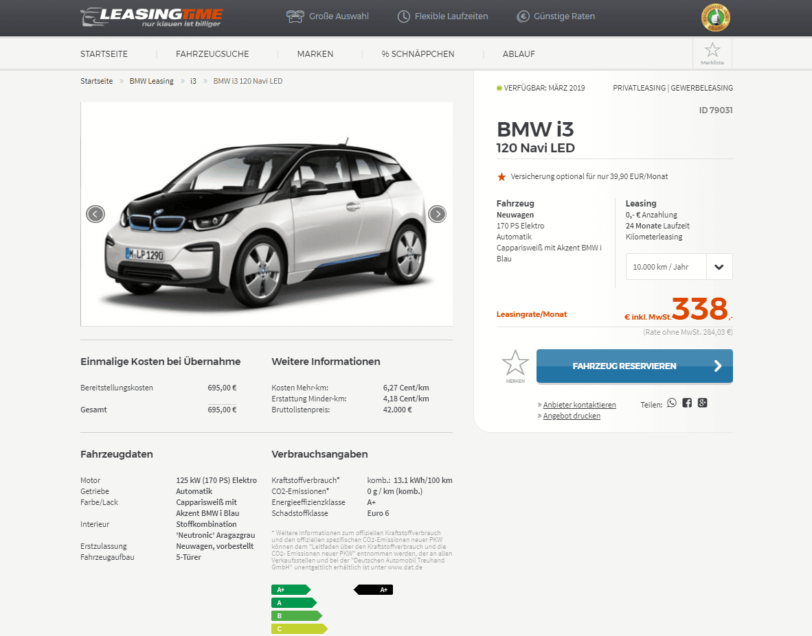Viewport: 812px width, 636px height.
Task: Open the Marken menu item
Action: (x=315, y=54)
